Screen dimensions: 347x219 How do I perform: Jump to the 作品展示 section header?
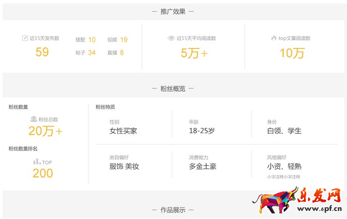[173, 210]
